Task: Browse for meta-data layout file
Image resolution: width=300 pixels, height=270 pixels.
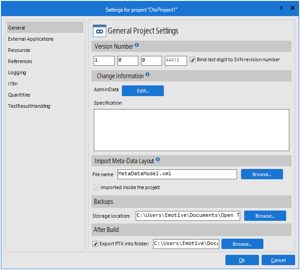Action: pyautogui.click(x=262, y=174)
